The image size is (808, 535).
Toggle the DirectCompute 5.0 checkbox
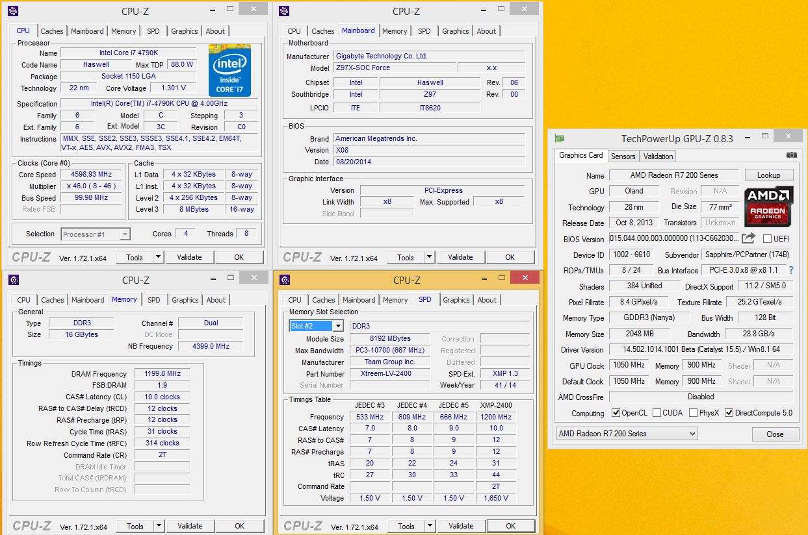point(729,413)
